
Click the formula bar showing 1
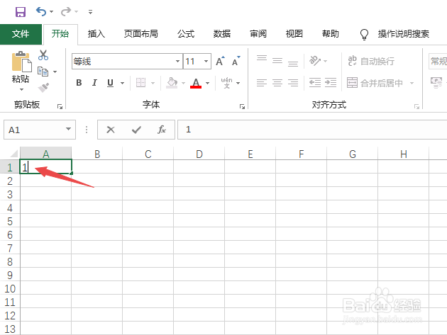(x=312, y=130)
